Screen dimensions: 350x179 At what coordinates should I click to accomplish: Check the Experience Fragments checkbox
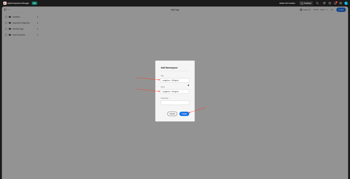click(x=6, y=23)
